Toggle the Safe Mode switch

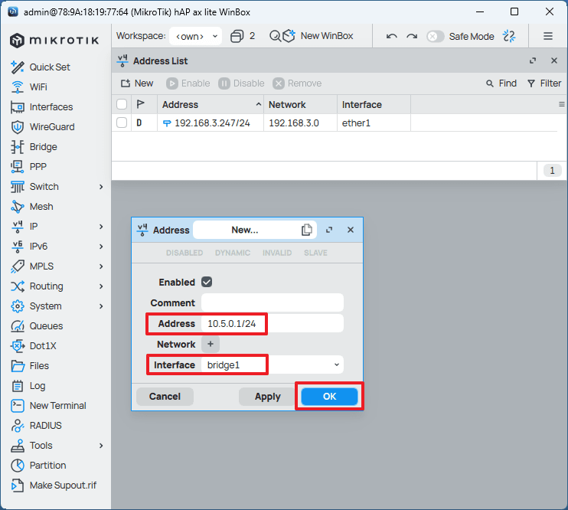pos(435,36)
